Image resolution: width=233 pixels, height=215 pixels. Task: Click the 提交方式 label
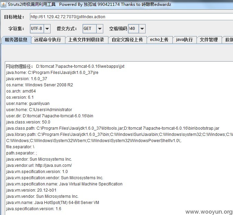(67, 29)
